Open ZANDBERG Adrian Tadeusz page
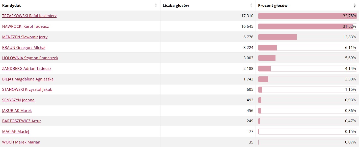Viewport: 359px width, 147px height. click(27, 69)
